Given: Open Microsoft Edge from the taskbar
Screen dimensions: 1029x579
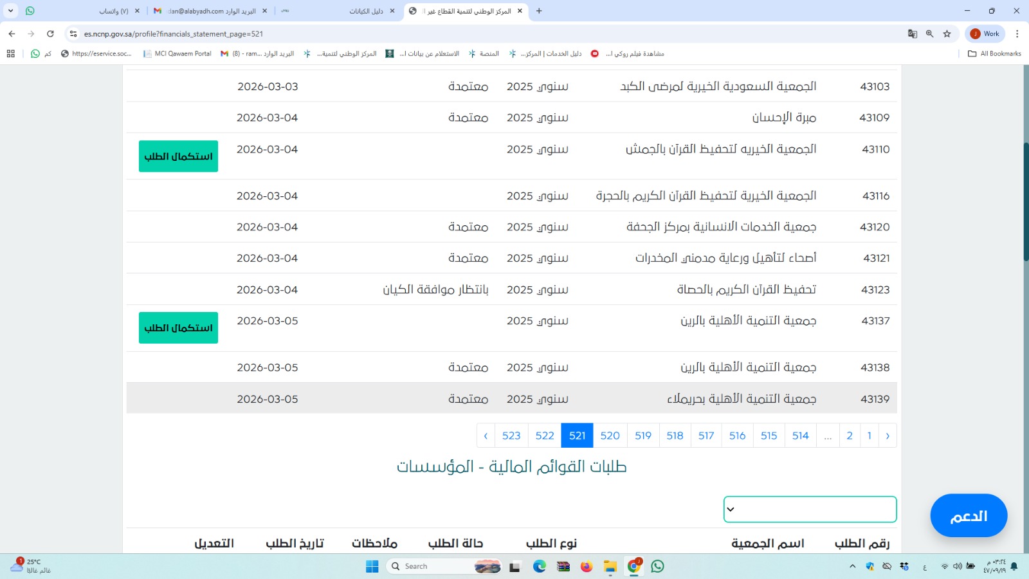Looking at the screenshot, I should [539, 566].
